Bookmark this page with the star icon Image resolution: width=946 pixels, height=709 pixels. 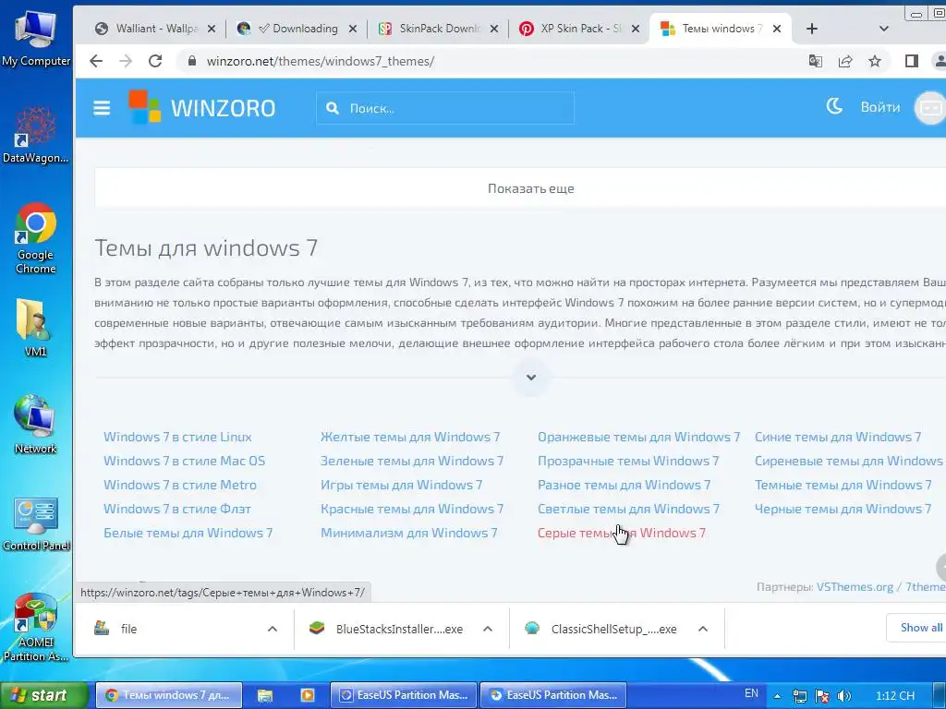click(875, 61)
